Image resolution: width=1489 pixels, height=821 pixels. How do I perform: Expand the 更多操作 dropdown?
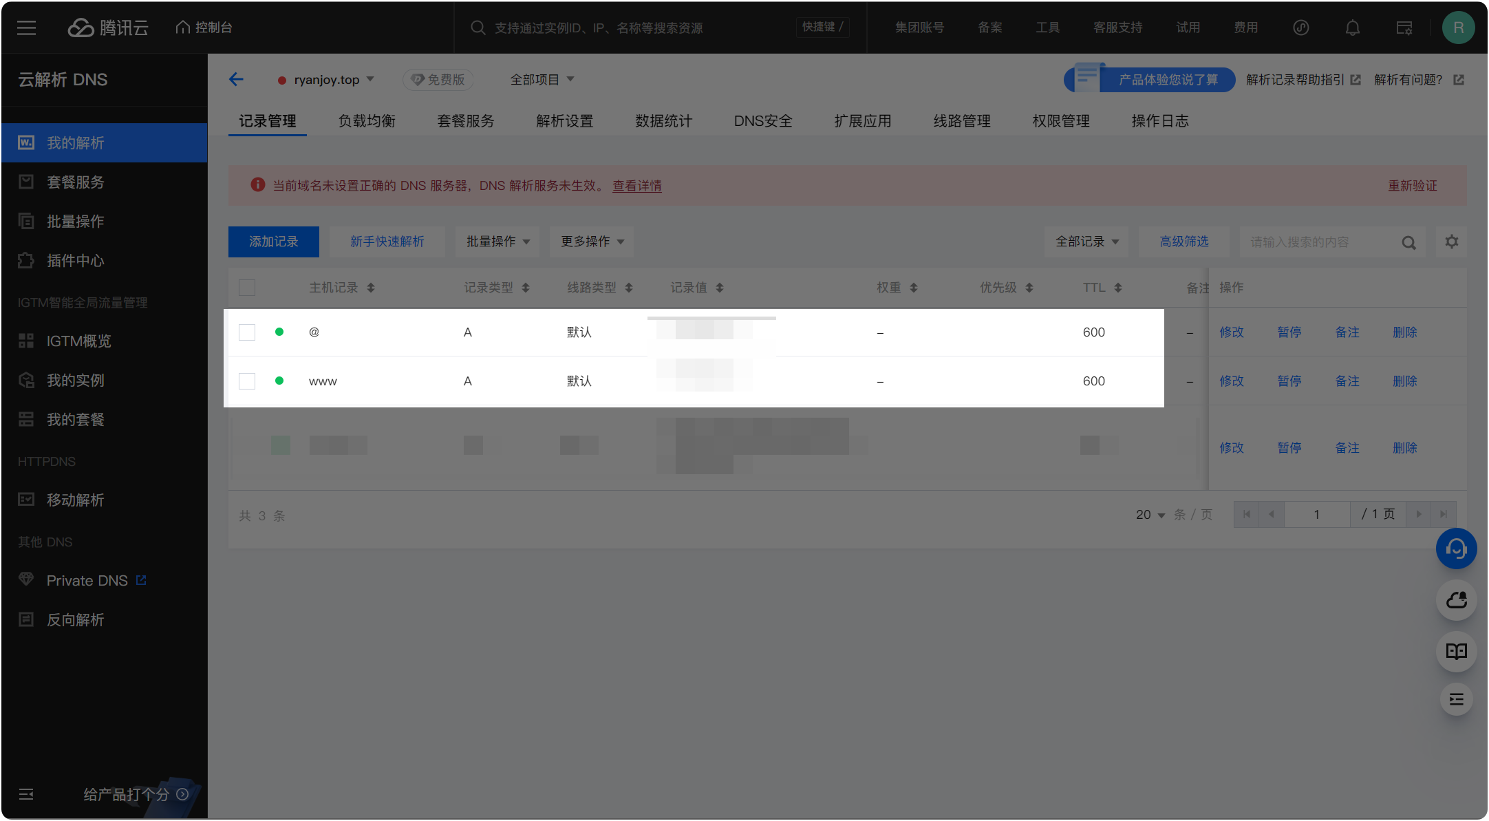[x=591, y=242]
